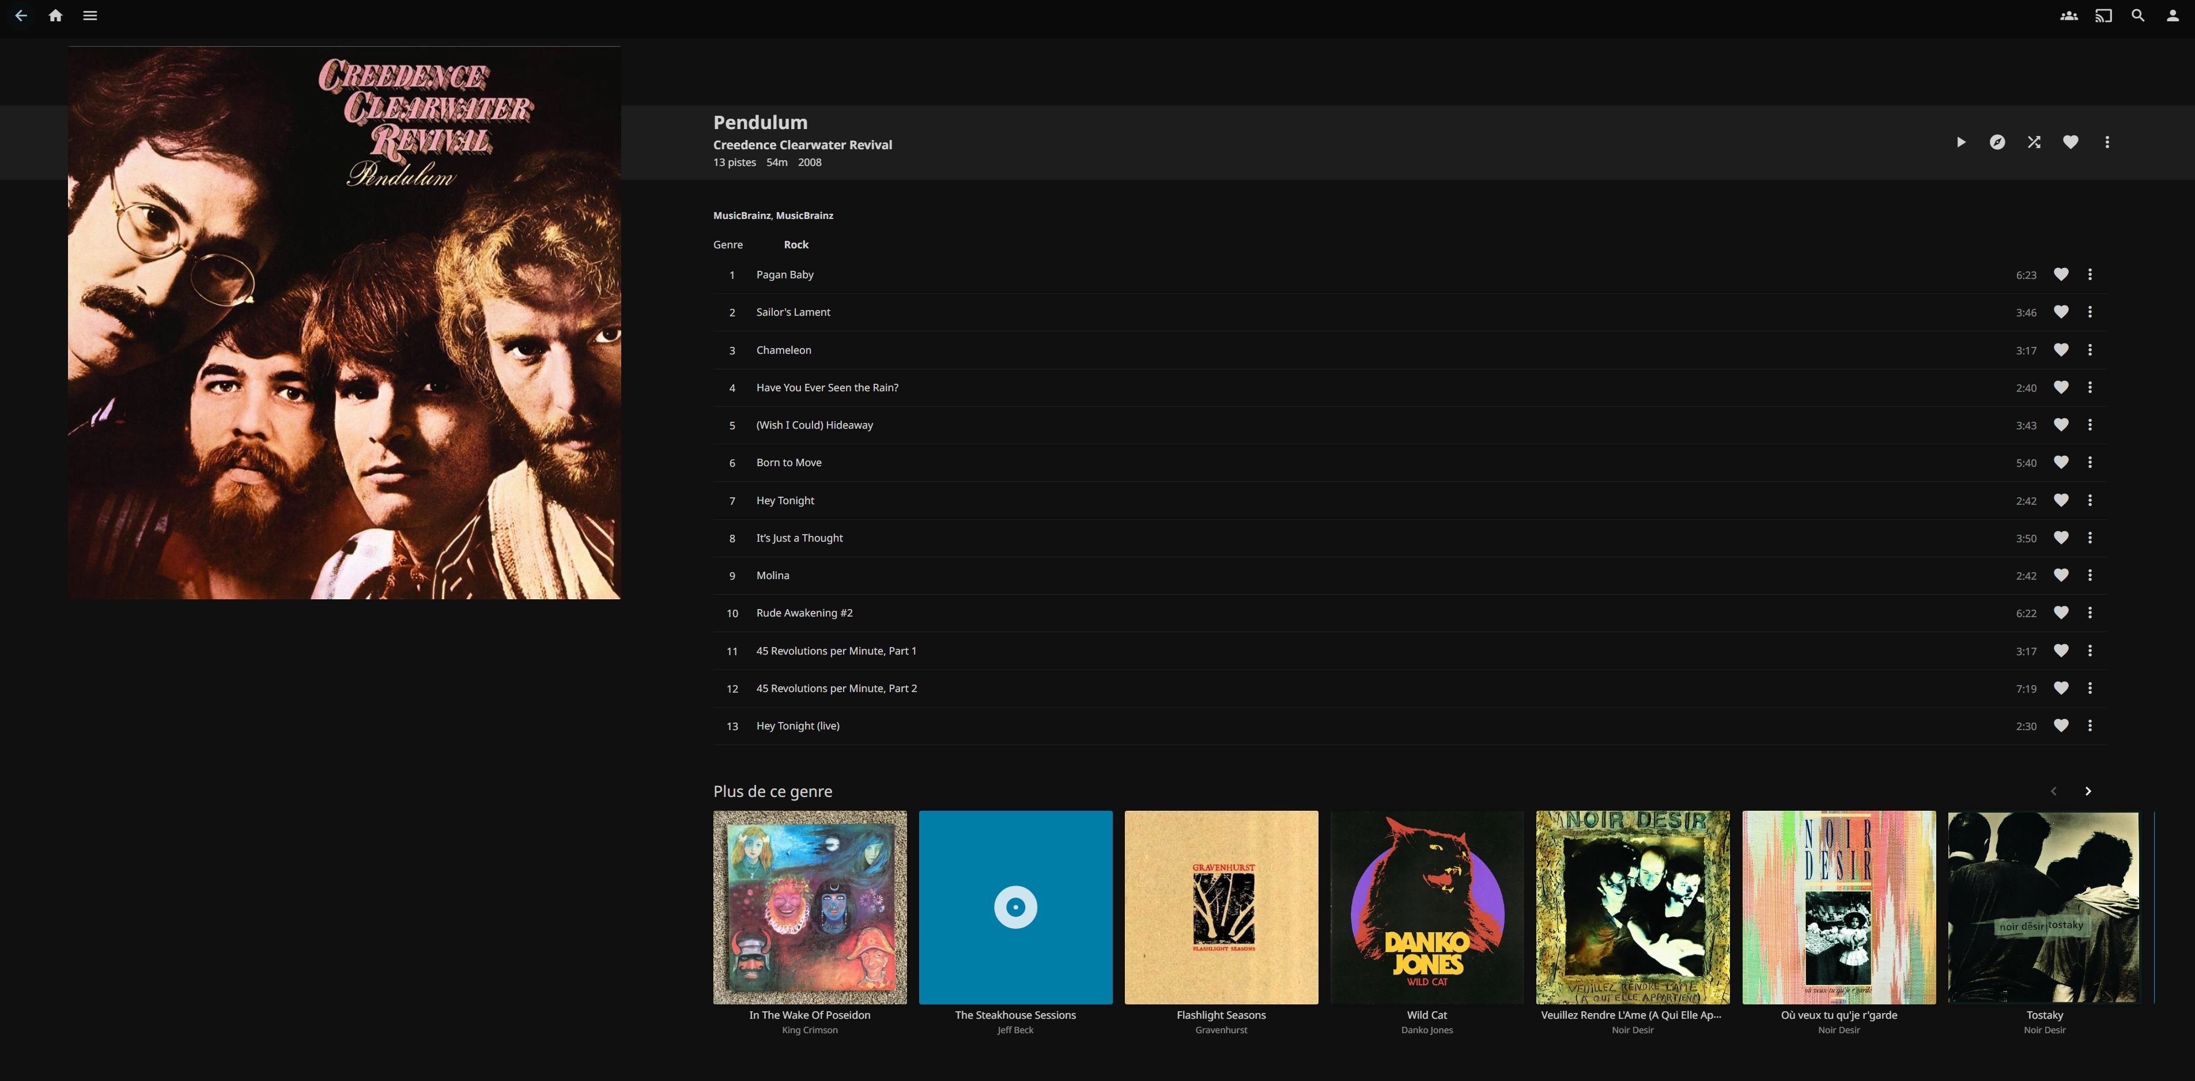This screenshot has height=1081, width=2195.
Task: Shuffle the Pendulum album
Action: (2034, 142)
